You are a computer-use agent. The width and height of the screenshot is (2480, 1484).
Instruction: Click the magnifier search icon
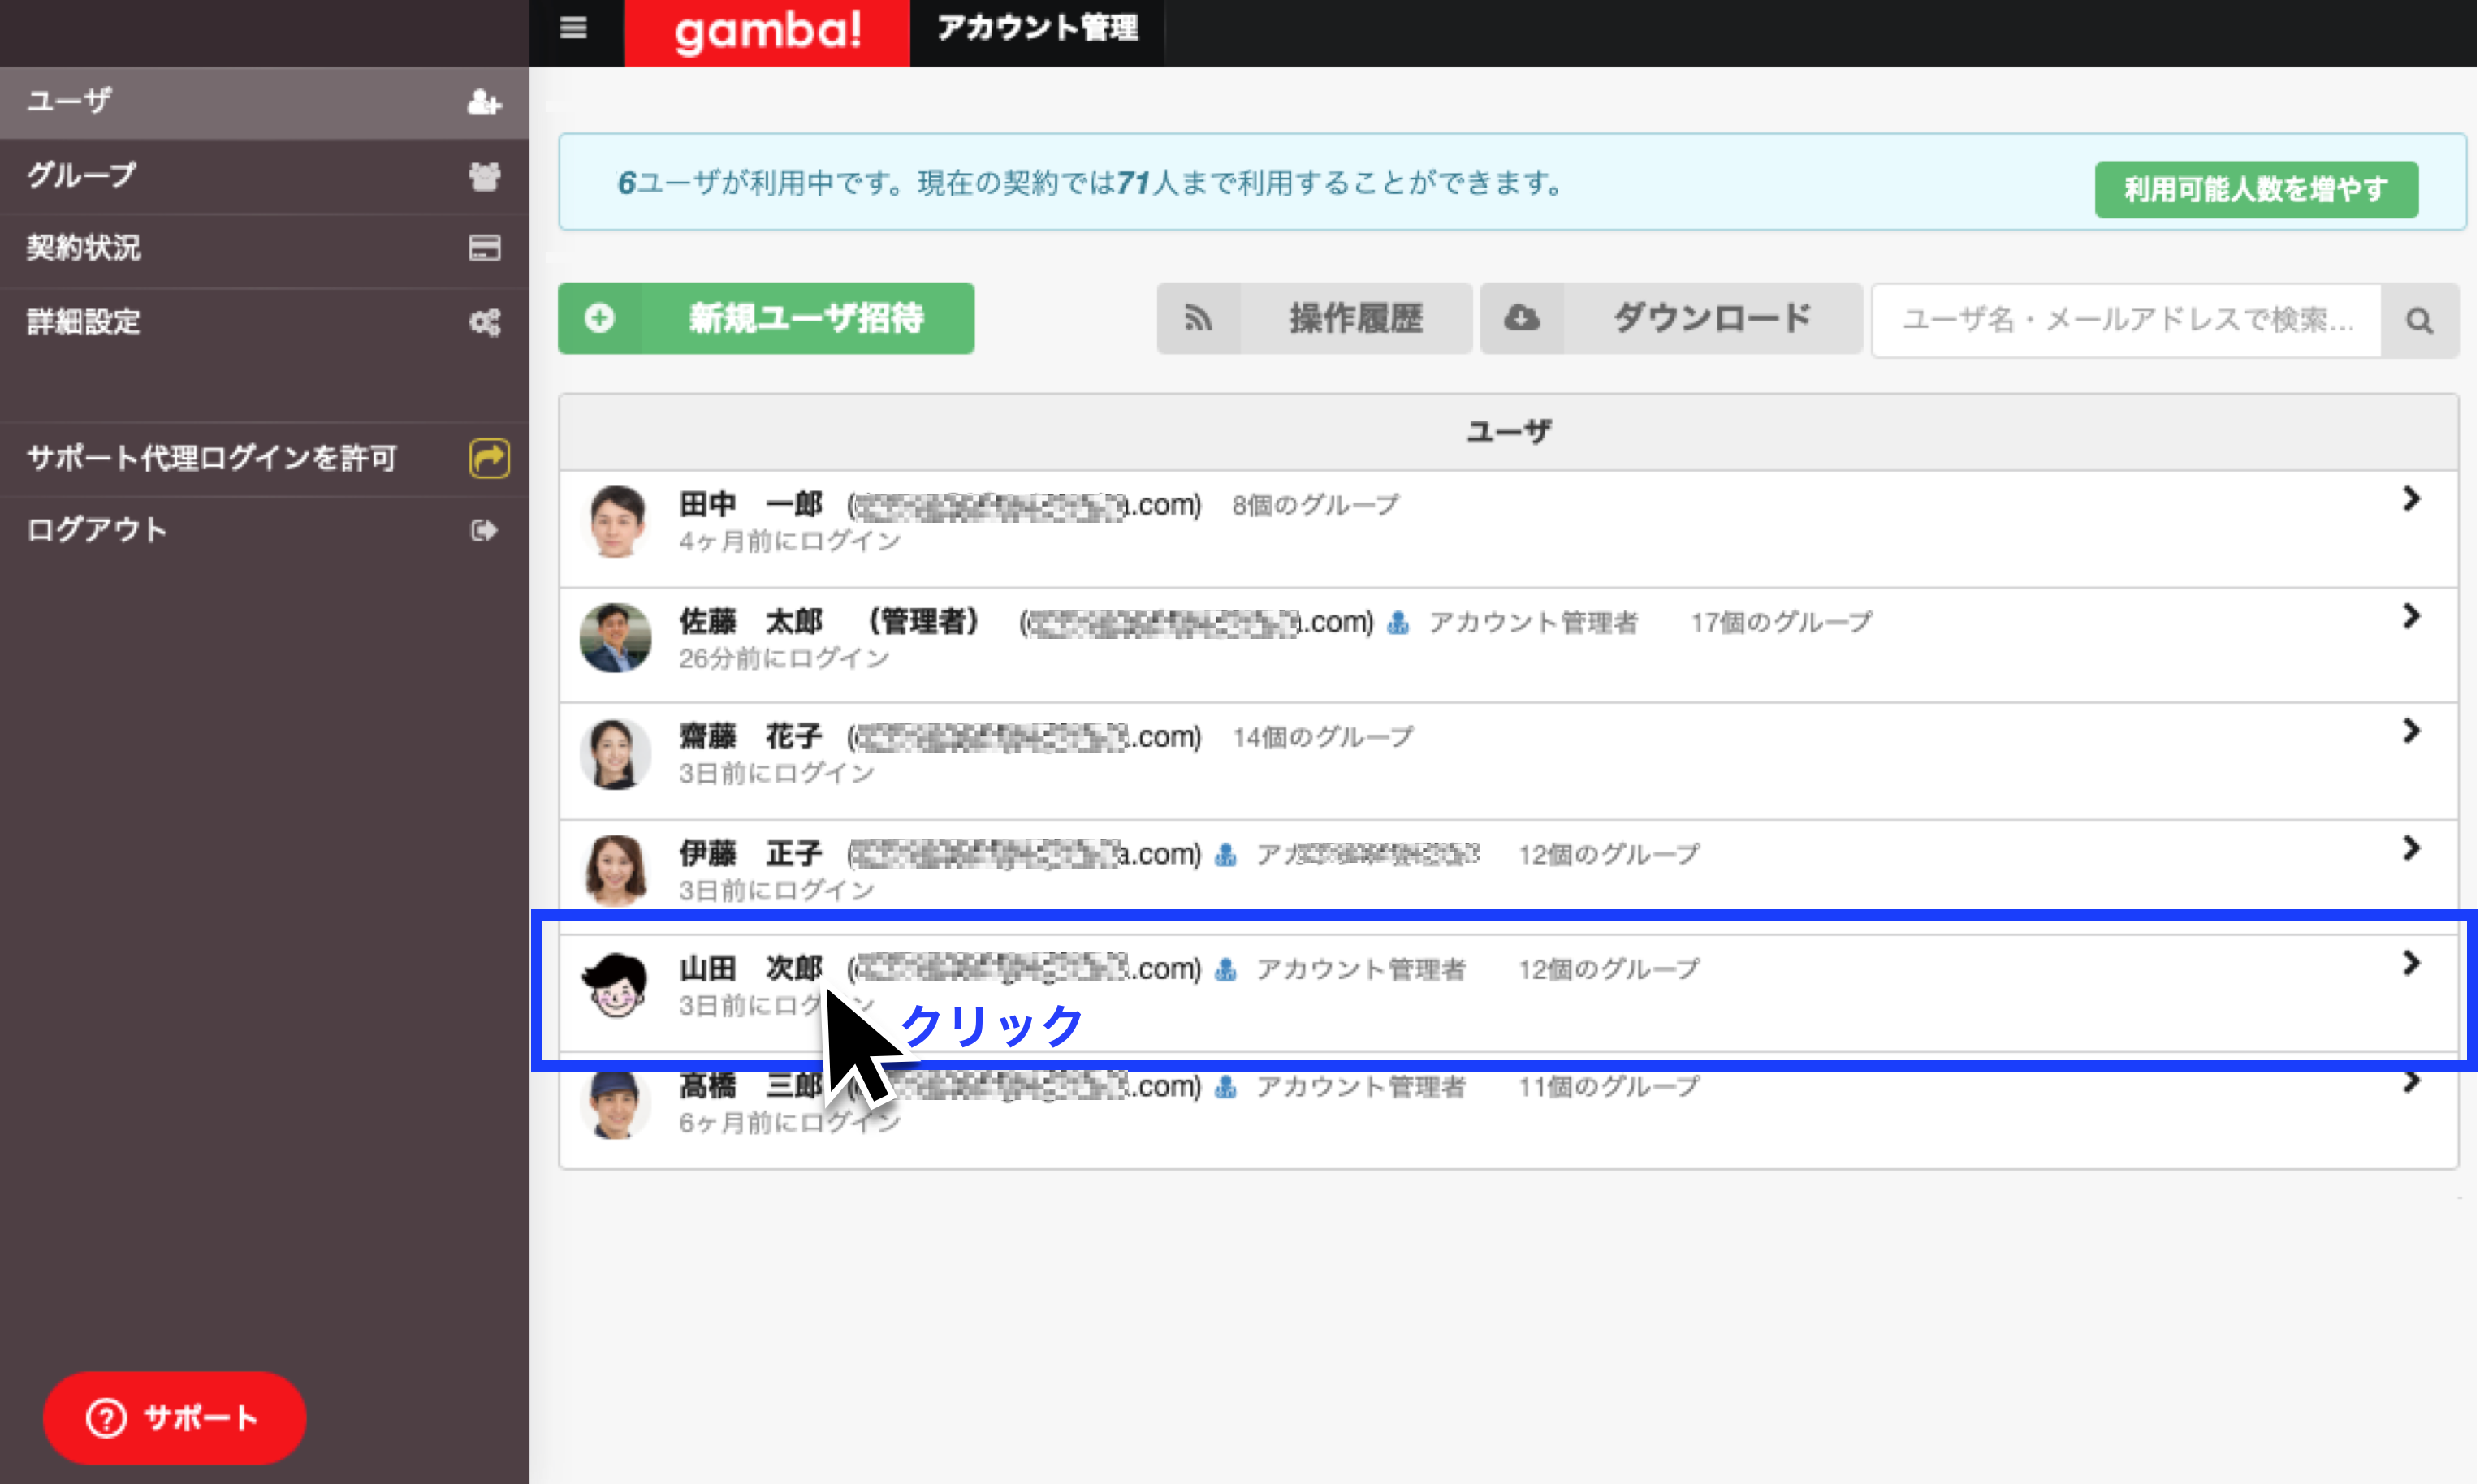point(2419,321)
